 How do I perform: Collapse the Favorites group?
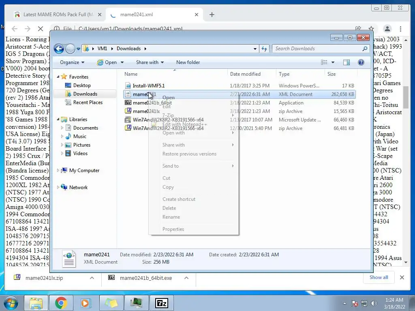tap(58, 77)
